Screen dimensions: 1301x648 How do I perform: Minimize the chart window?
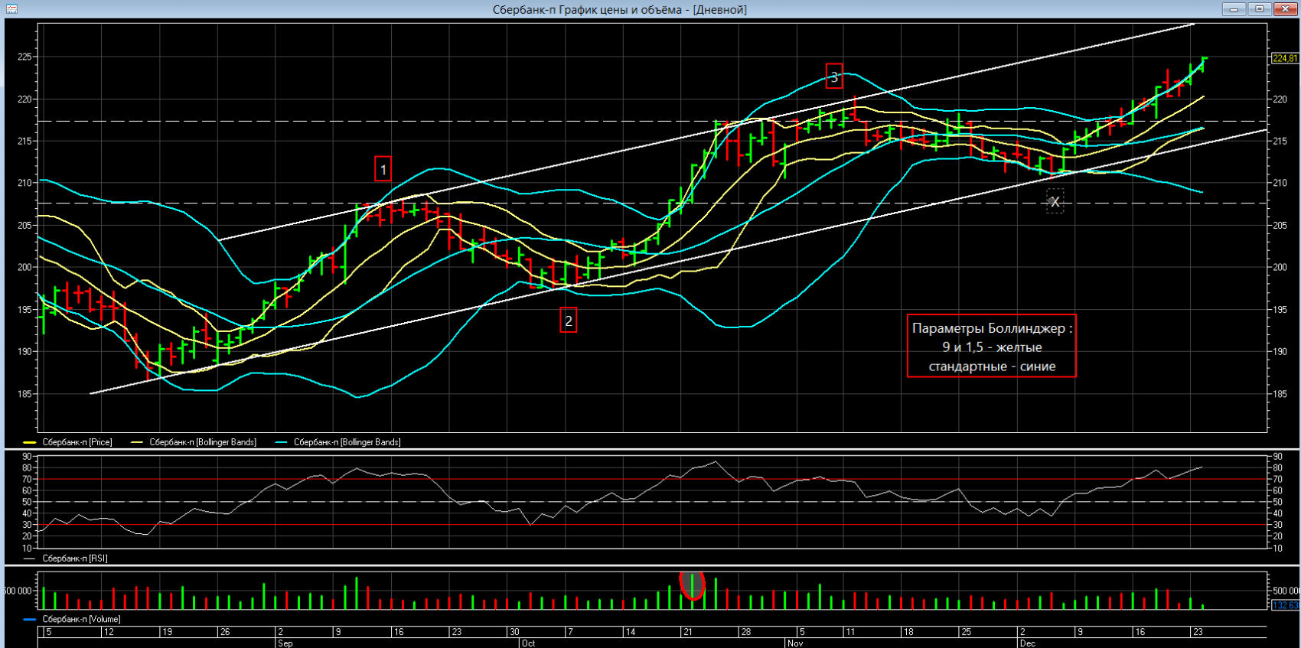1234,9
